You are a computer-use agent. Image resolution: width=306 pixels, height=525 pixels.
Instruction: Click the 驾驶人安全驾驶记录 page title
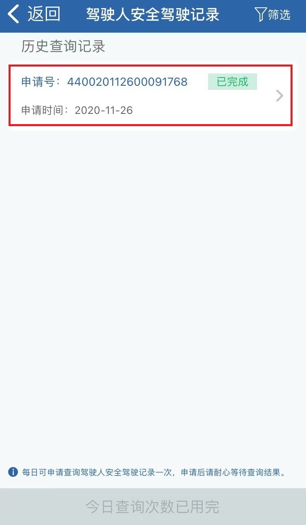coord(153,15)
